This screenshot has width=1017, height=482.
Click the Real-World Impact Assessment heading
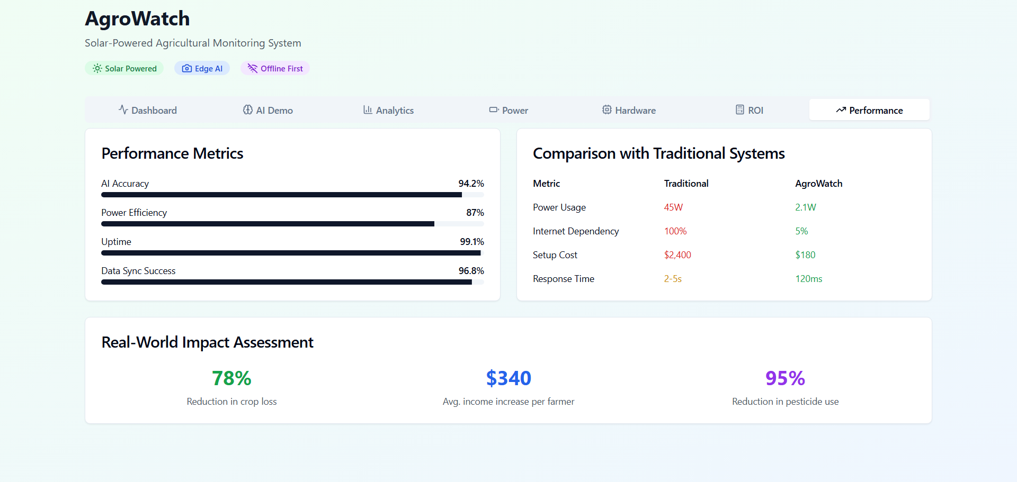pos(207,342)
